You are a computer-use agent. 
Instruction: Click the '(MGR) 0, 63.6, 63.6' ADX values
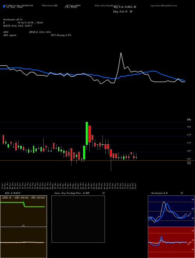click(x=40, y=32)
